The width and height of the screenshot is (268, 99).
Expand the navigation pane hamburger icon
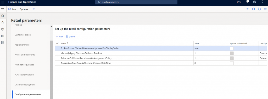tap(3, 9)
